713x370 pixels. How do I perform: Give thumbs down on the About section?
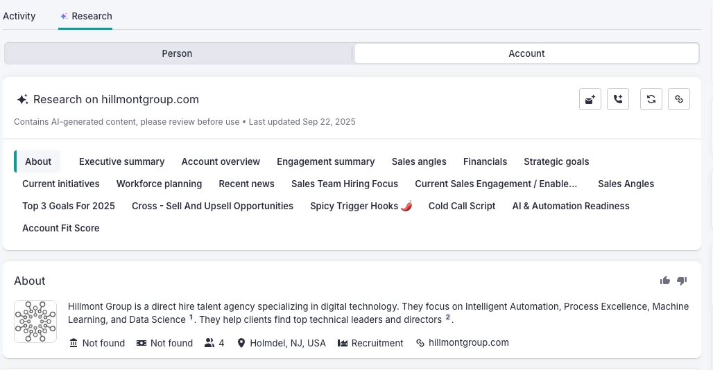click(x=682, y=281)
